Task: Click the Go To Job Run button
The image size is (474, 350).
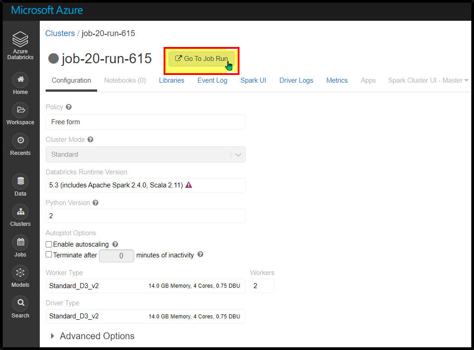Action: point(201,59)
